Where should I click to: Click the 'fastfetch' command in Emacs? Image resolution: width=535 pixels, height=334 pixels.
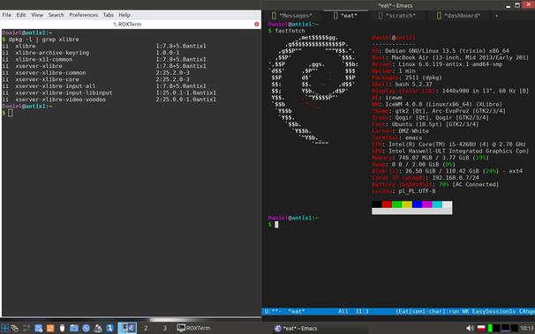(x=290, y=31)
